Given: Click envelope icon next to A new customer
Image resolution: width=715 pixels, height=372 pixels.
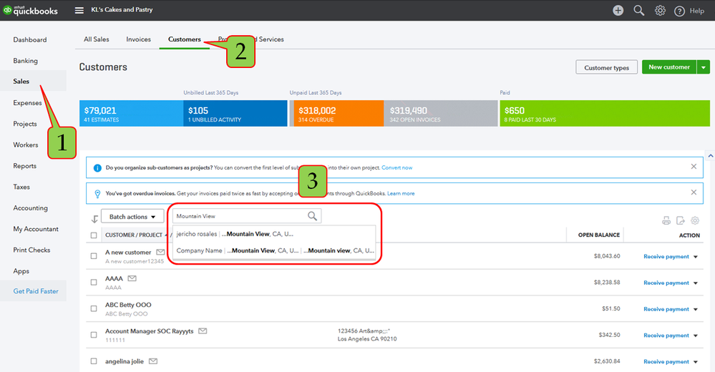Looking at the screenshot, I should pos(160,252).
